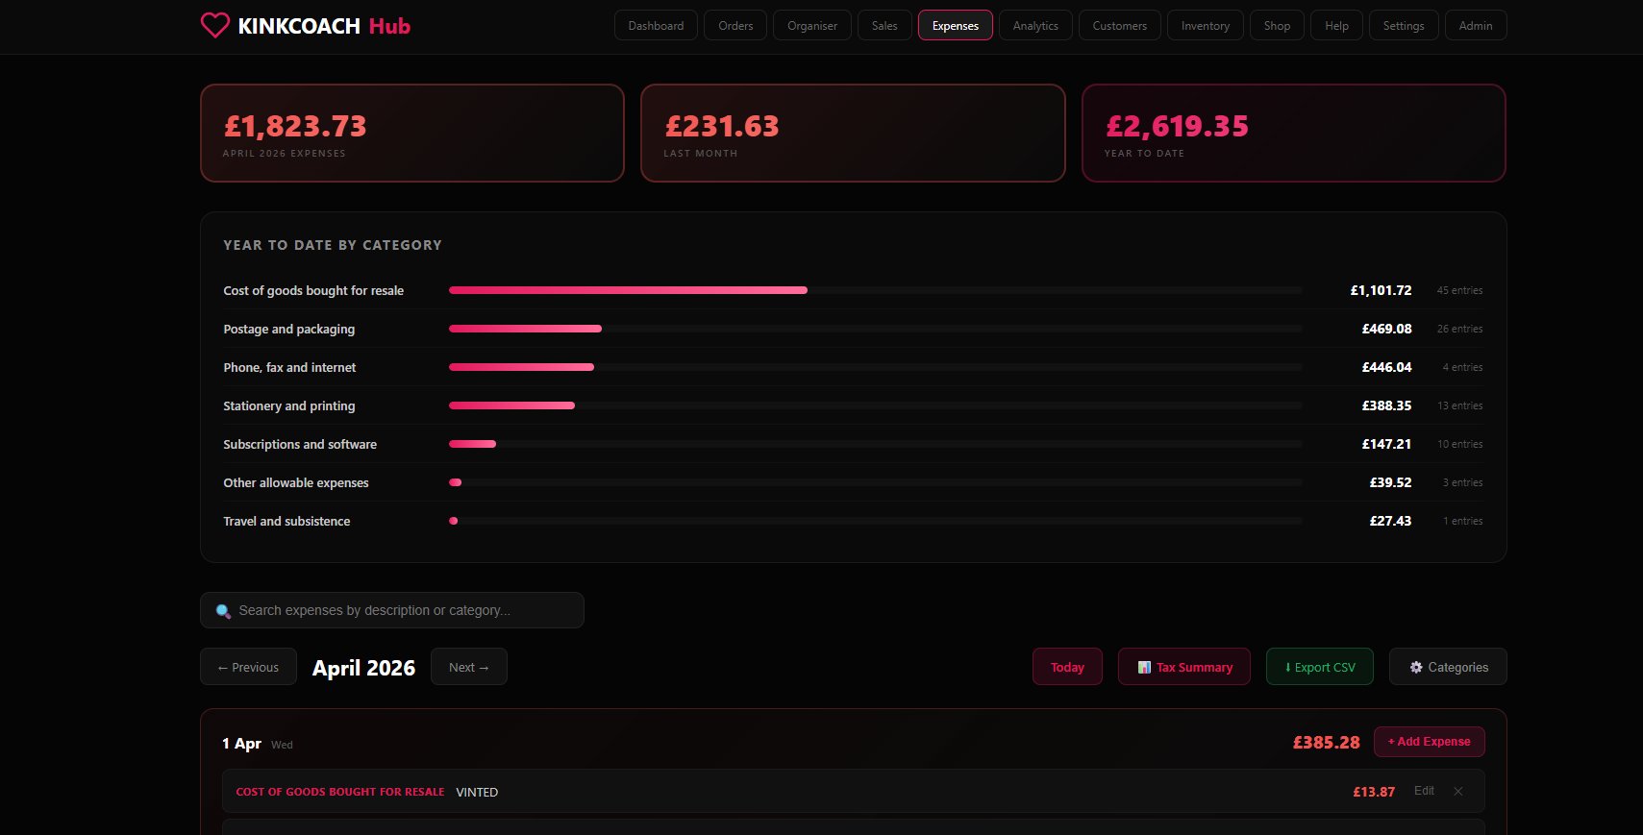The image size is (1643, 835).
Task: Click the Last Month total card
Action: coord(853,133)
